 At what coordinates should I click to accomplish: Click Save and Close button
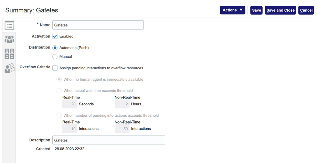click(281, 10)
